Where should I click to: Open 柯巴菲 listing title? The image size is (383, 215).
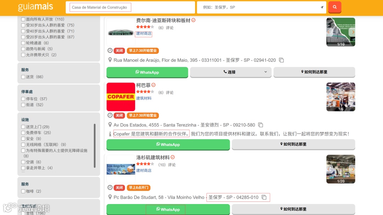(x=143, y=85)
